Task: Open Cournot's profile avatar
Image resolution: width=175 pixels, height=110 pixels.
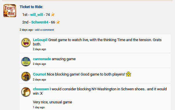Action: [26, 76]
